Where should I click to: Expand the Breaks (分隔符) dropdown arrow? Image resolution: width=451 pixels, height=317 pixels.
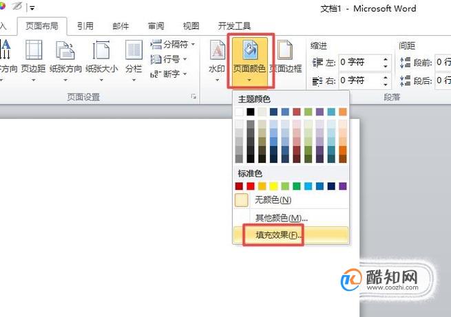pyautogui.click(x=193, y=44)
